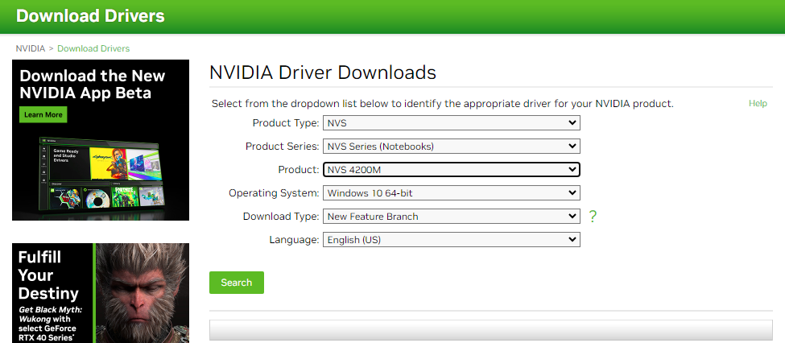Screen dimensions: 785x343
Task: Click the gray results bar below Search
Action: pyautogui.click(x=490, y=331)
